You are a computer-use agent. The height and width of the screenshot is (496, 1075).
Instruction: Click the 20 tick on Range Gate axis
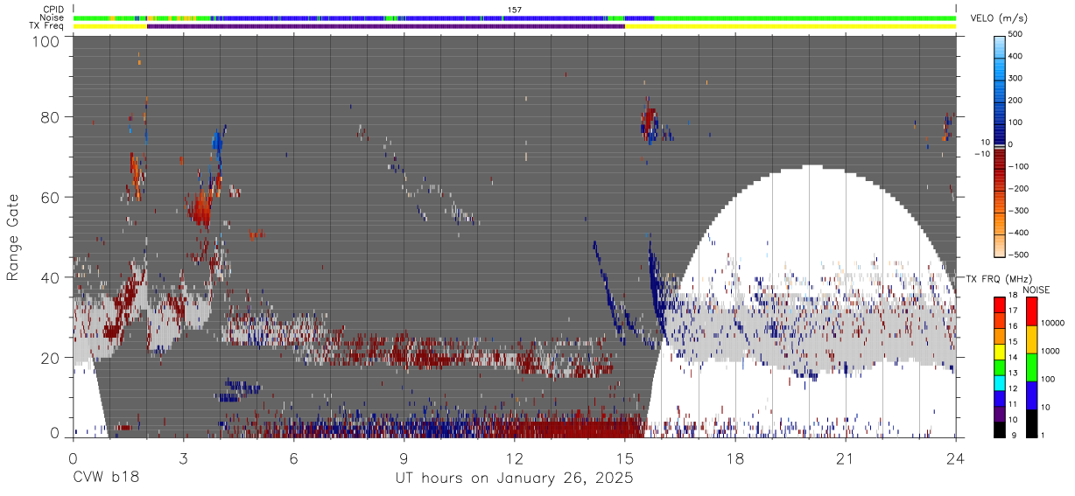pyautogui.click(x=51, y=358)
